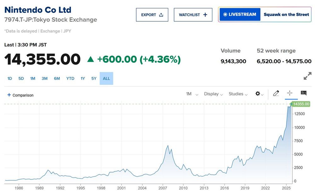Image resolution: width=315 pixels, height=191 pixels.
Task: Click the plus icon beside Comparison
Action: pos(9,95)
